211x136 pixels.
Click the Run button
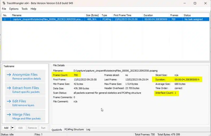pyautogui.click(x=43, y=128)
